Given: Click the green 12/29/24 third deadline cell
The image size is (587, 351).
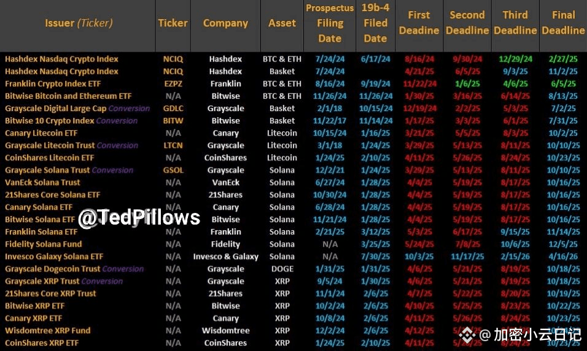Looking at the screenshot, I should [x=515, y=59].
